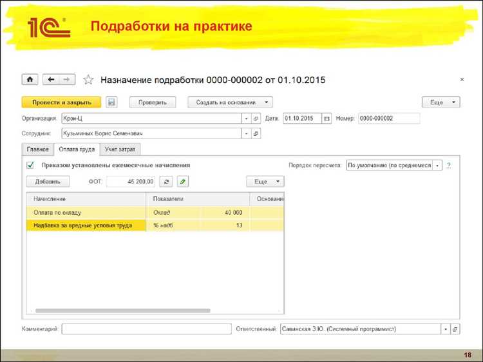Click the Провести и закрыть button
483x362 pixels.
pos(61,102)
